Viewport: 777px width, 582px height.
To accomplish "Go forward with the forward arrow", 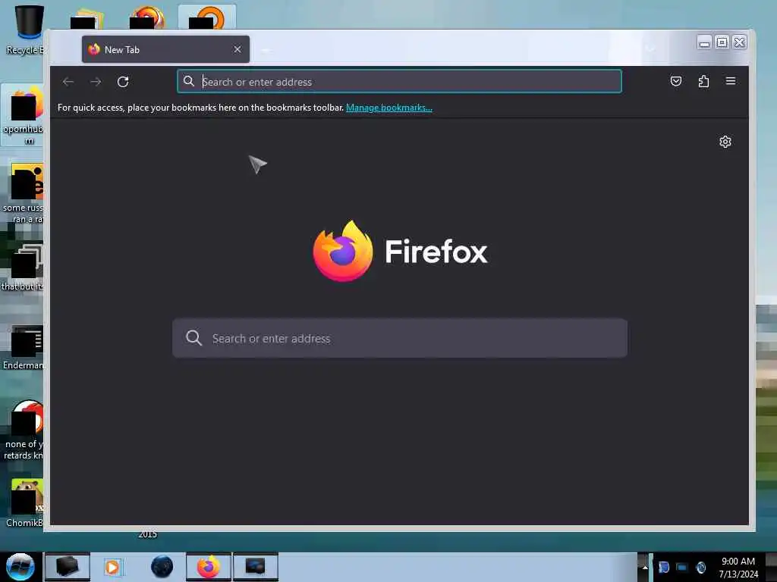I will coord(96,82).
